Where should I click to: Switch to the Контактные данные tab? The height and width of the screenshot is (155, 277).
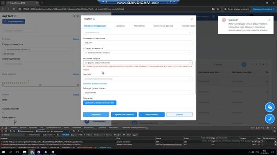point(164,26)
